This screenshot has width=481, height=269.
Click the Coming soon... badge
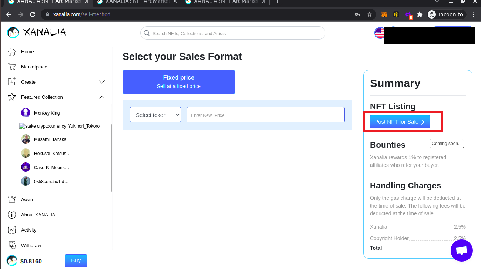pyautogui.click(x=447, y=144)
